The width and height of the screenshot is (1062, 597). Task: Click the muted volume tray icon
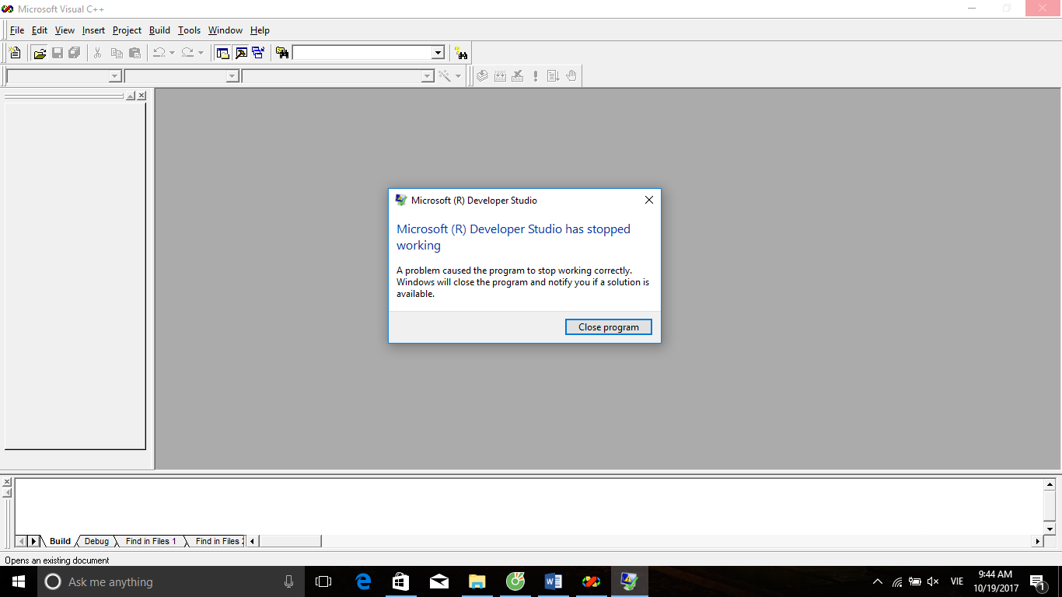click(933, 581)
